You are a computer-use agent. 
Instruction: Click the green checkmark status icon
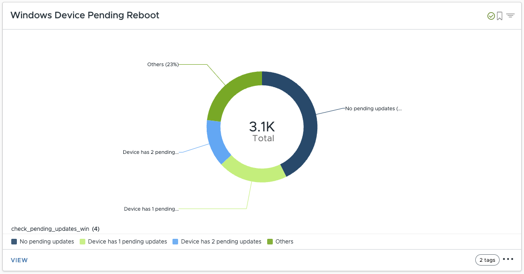491,16
